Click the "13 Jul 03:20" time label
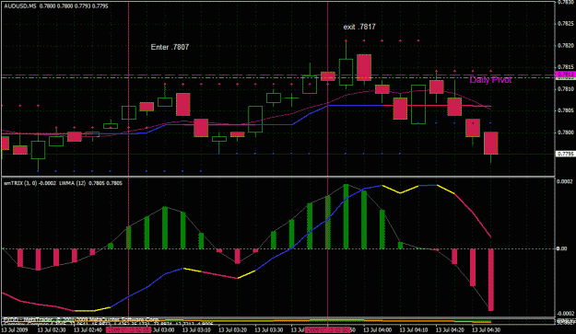The width and height of the screenshot is (576, 334). (233, 329)
